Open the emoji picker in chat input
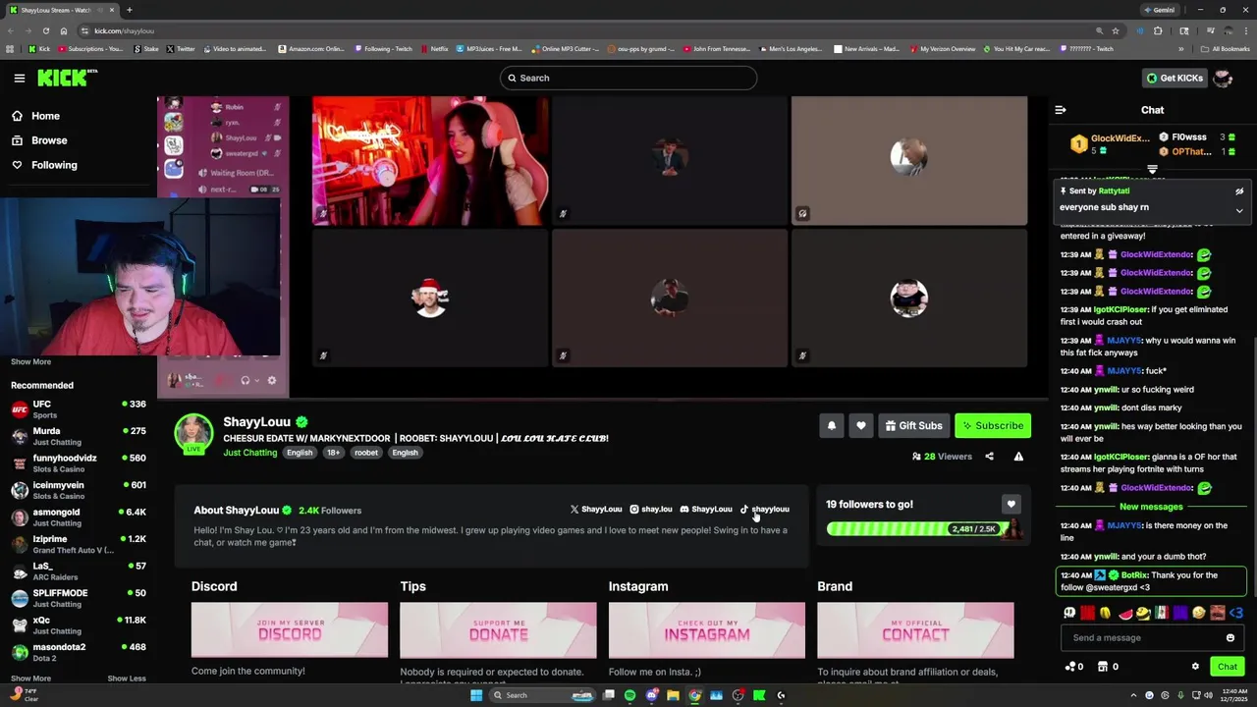Viewport: 1257px width, 707px height. (x=1230, y=638)
